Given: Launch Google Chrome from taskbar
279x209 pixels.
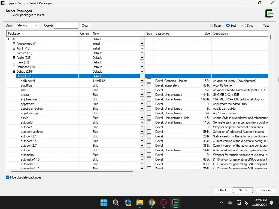Looking at the screenshot, I should pos(151,202).
